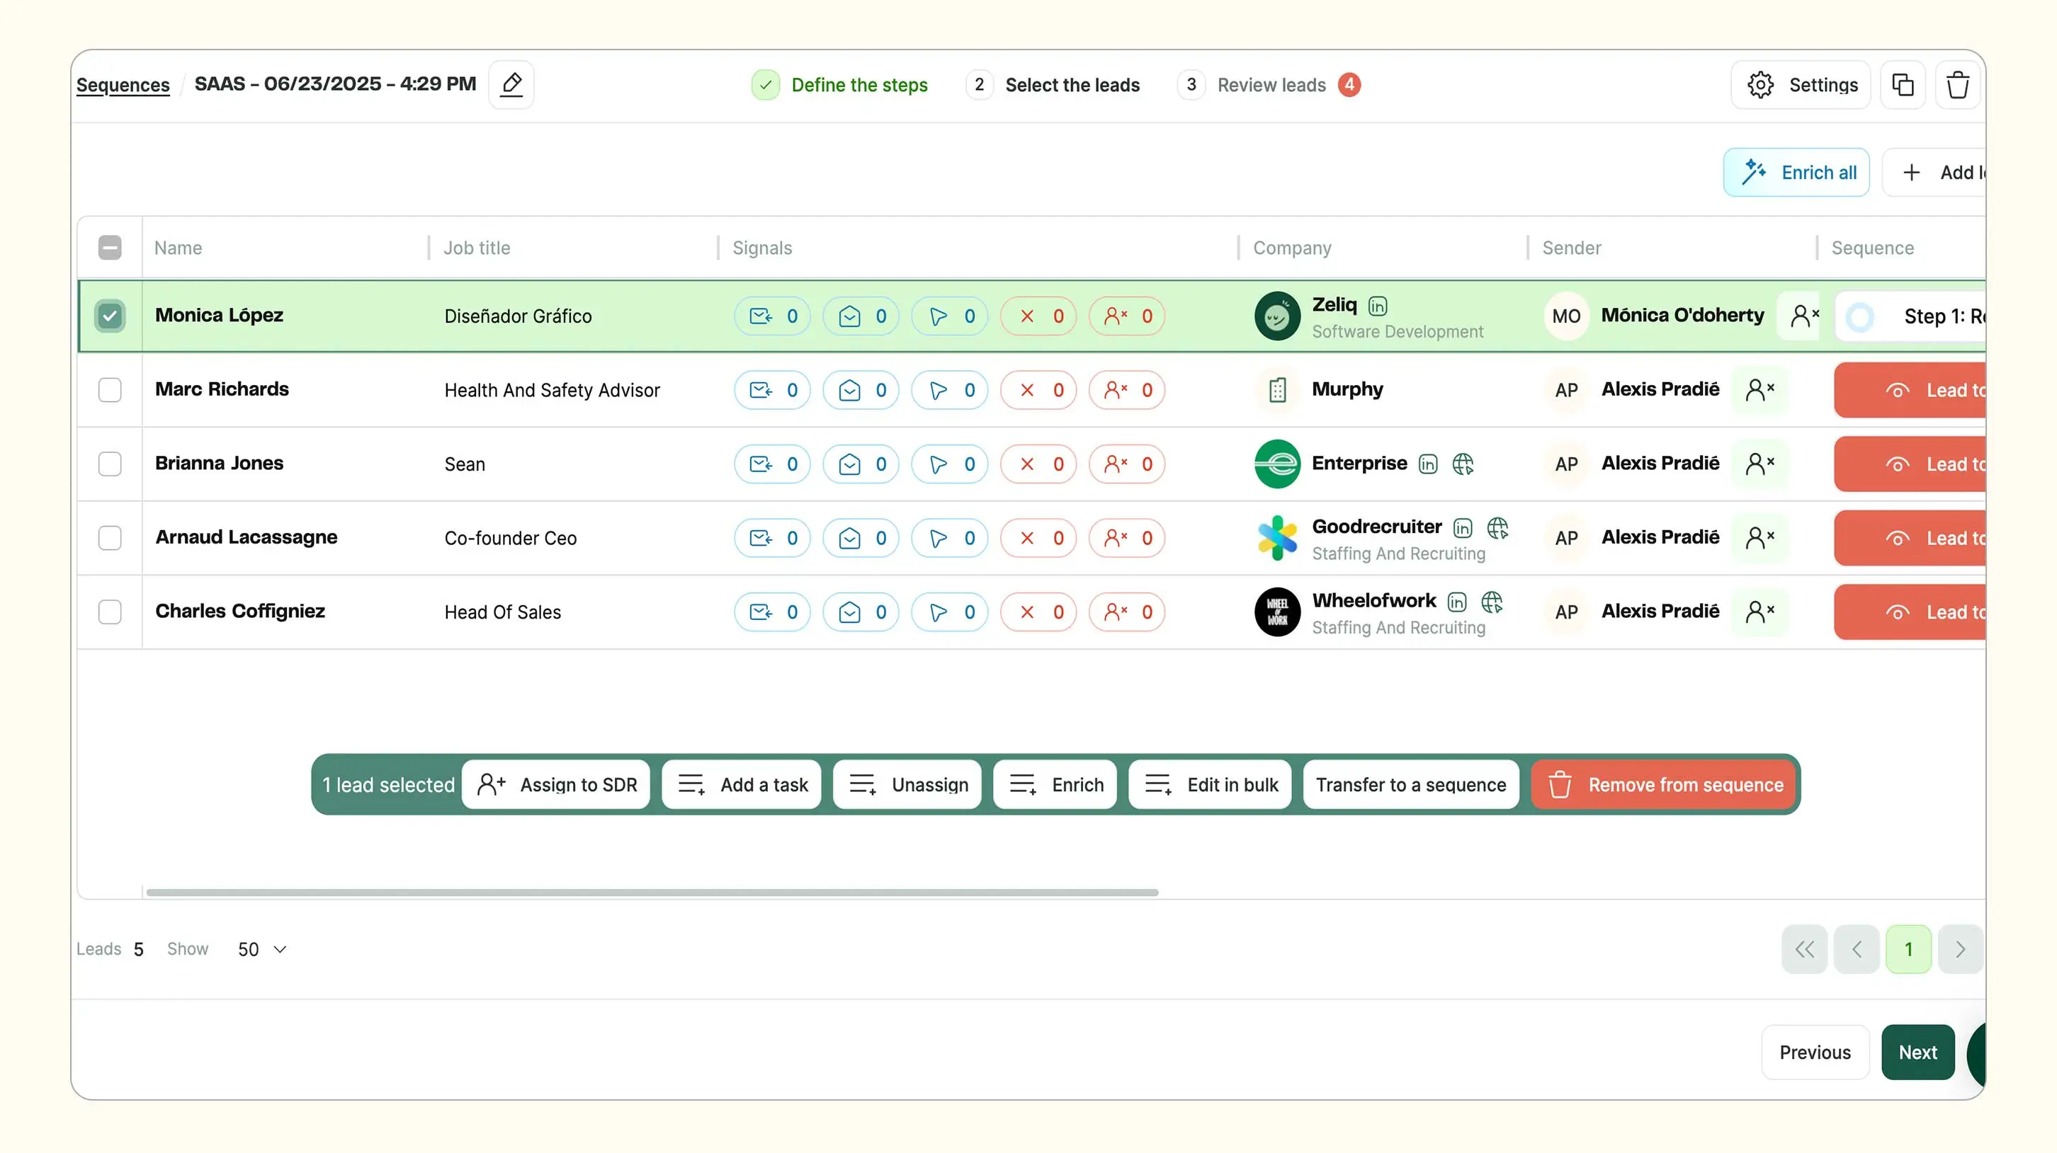Click unassign sender icon in Charles Coffigniez row
Image resolution: width=2057 pixels, height=1153 pixels.
coord(1759,612)
